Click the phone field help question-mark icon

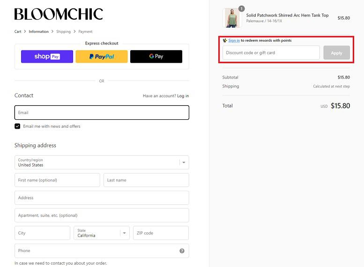click(x=182, y=251)
